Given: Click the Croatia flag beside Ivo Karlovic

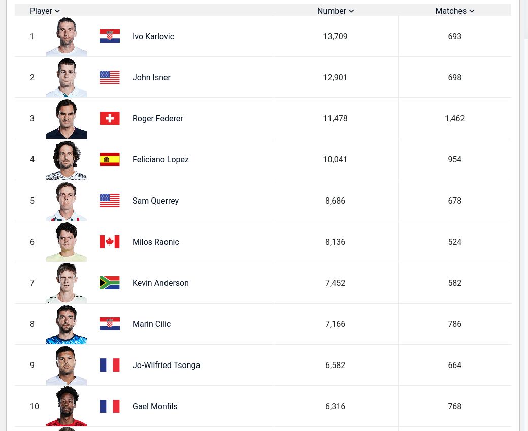Looking at the screenshot, I should coord(110,37).
